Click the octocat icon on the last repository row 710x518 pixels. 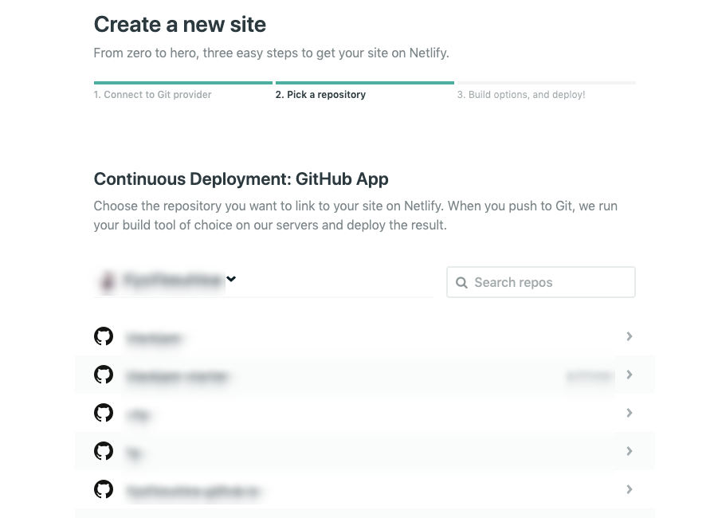(x=104, y=489)
